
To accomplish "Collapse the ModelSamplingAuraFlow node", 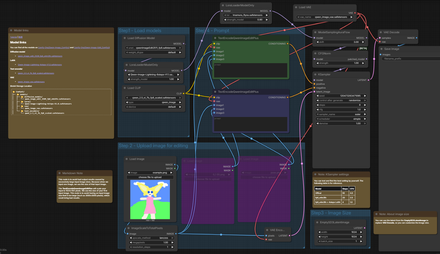I will click(316, 32).
